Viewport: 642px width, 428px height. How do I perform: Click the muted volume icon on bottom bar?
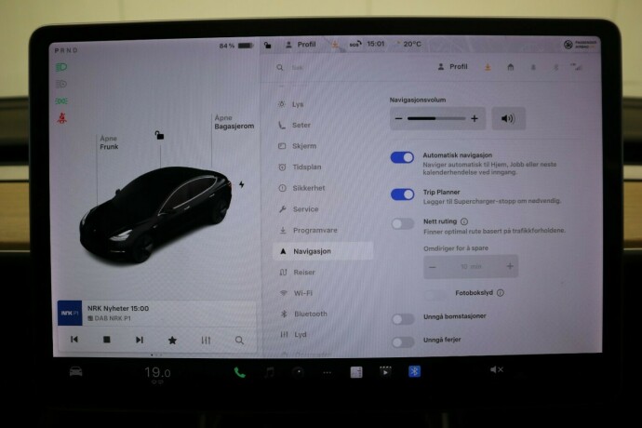[x=497, y=369]
